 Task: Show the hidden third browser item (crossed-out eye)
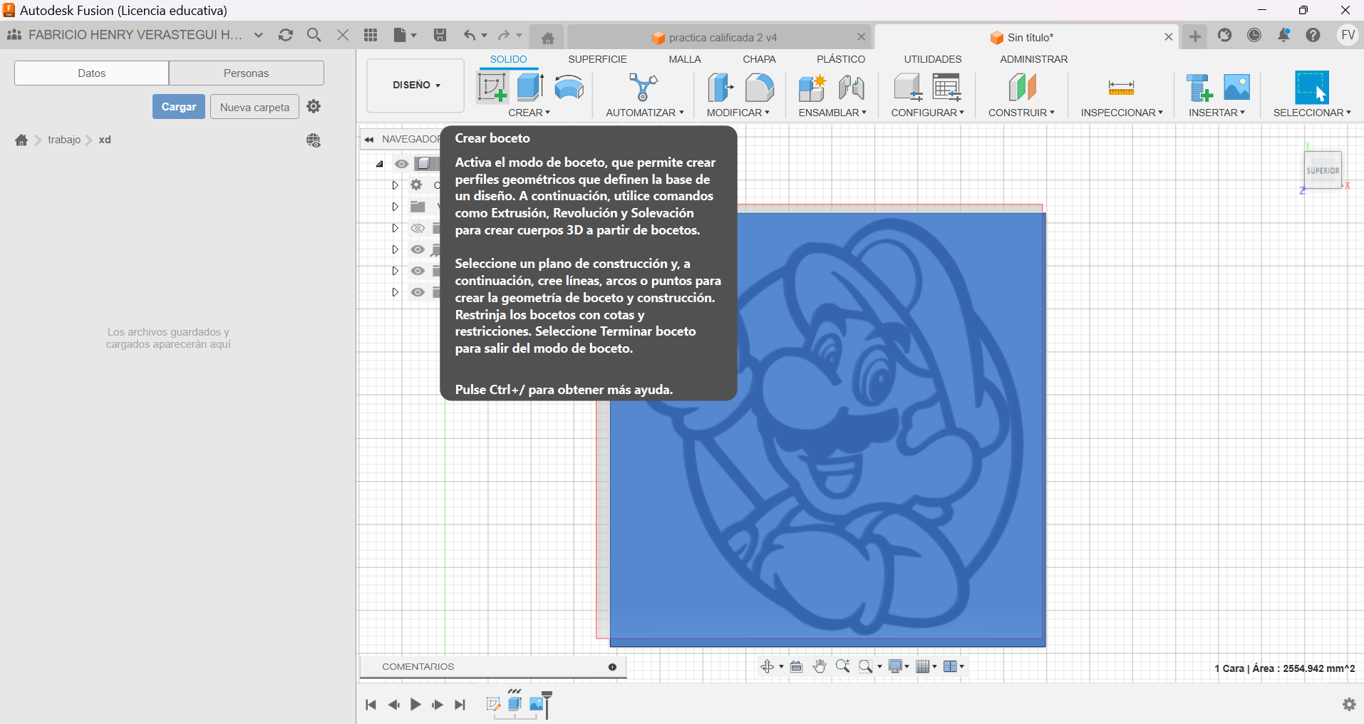click(x=418, y=228)
